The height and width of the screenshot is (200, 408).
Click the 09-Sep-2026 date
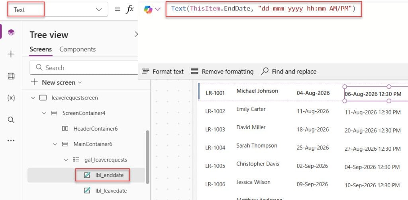click(x=312, y=184)
